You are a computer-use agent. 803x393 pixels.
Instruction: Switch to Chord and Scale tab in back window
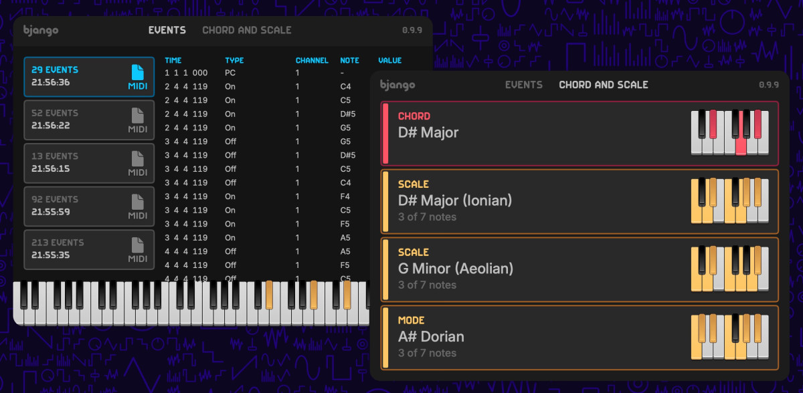coord(246,30)
